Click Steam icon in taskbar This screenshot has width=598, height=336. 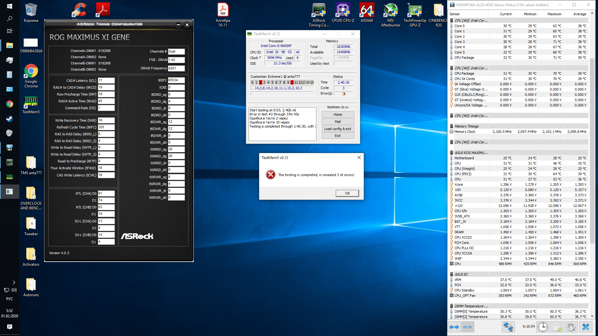tap(10, 119)
